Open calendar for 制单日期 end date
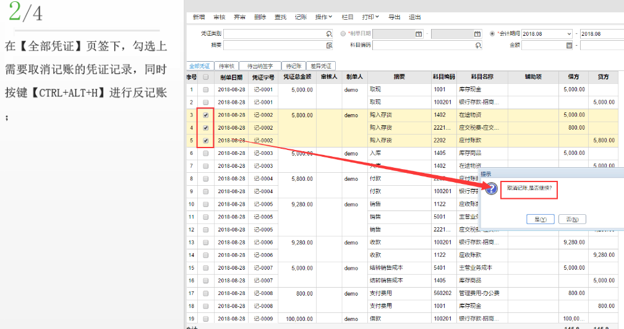The width and height of the screenshot is (624, 329). 477,34
